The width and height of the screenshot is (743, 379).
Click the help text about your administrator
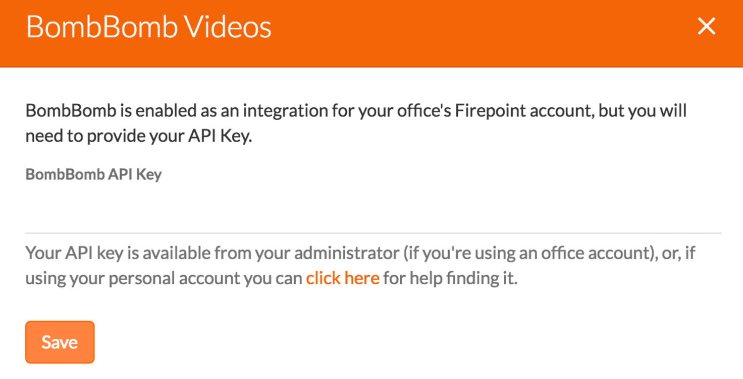coord(360,265)
